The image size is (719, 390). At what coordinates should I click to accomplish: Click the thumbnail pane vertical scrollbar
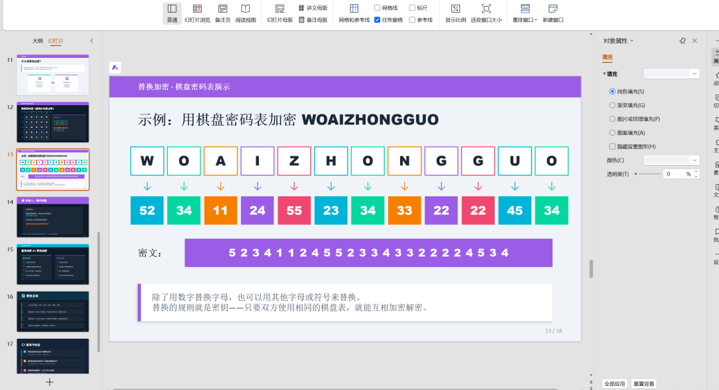98,292
